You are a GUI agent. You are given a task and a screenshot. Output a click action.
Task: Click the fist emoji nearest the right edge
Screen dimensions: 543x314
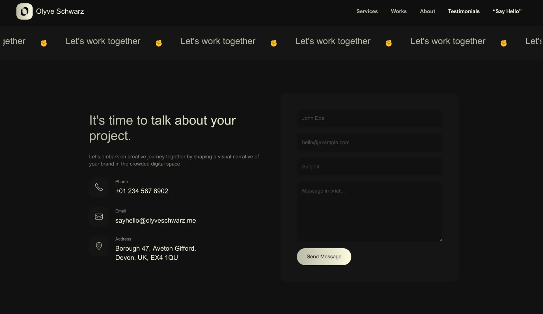503,43
